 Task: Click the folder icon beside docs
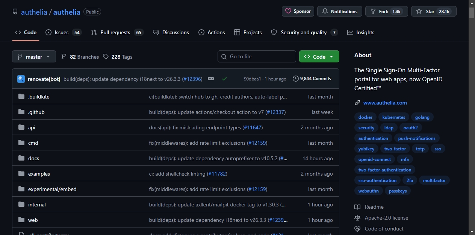click(21, 158)
